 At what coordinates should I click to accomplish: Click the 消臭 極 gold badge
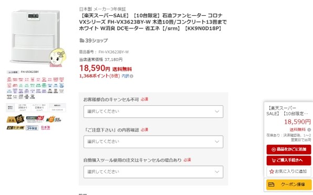tap(15, 120)
